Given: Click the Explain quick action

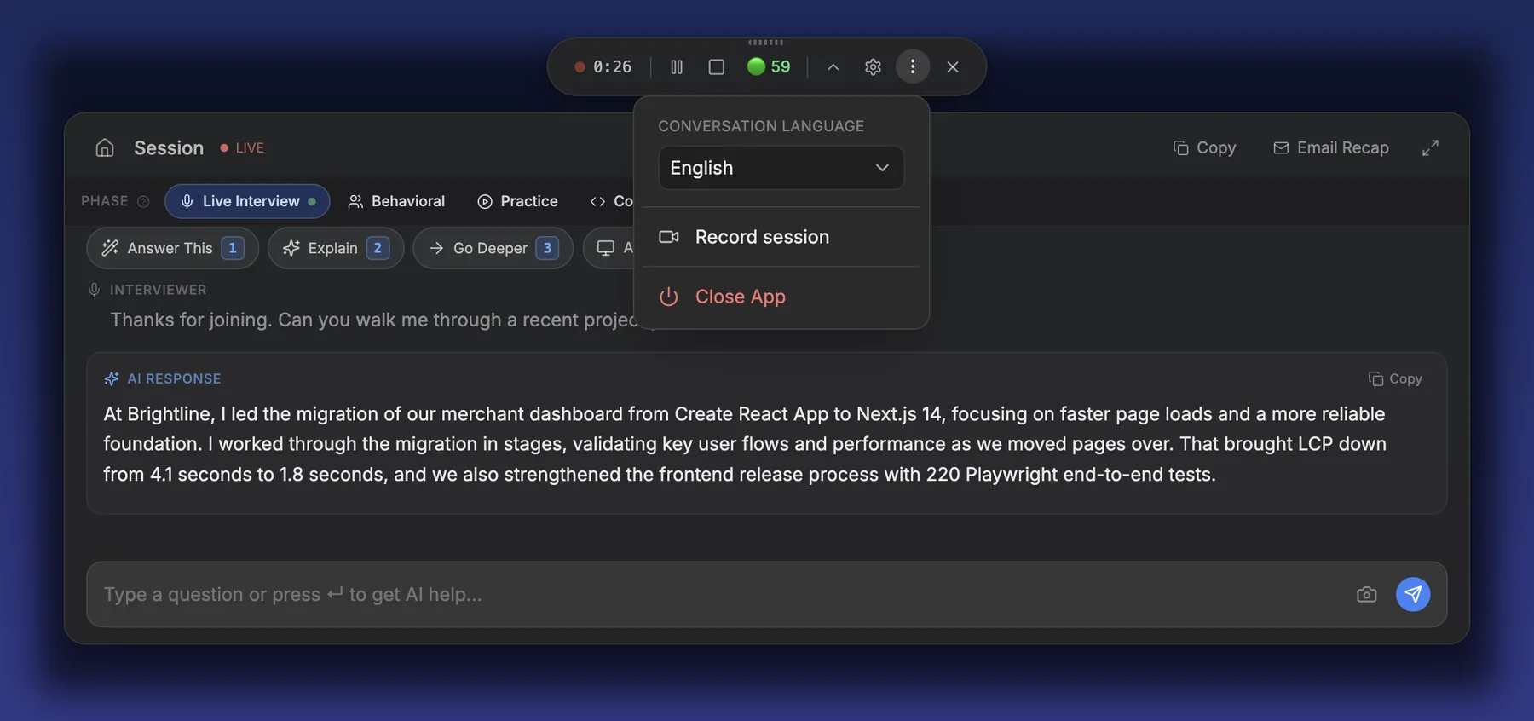Looking at the screenshot, I should 336,248.
